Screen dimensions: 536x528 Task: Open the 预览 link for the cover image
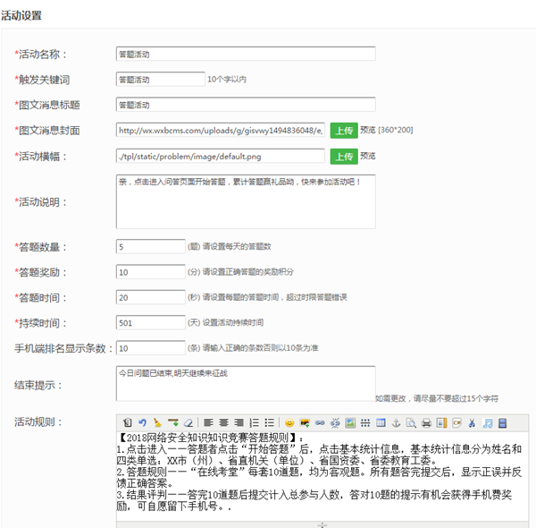(x=368, y=130)
